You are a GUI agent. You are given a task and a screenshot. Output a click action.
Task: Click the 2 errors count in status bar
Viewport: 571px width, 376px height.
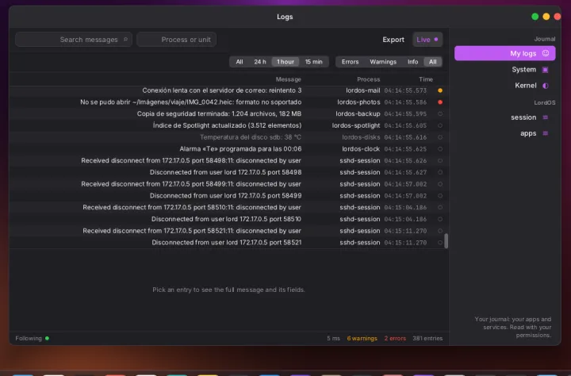pos(395,338)
